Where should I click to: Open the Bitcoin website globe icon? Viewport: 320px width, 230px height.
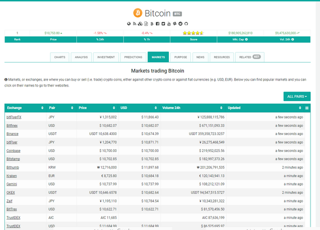[x=129, y=24]
